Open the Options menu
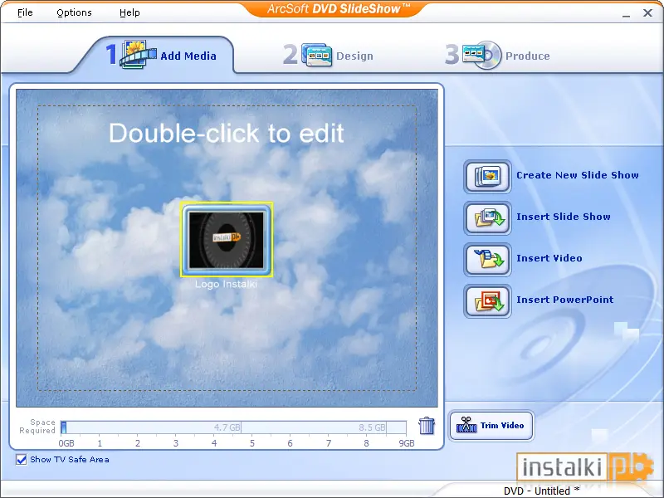 tap(74, 12)
